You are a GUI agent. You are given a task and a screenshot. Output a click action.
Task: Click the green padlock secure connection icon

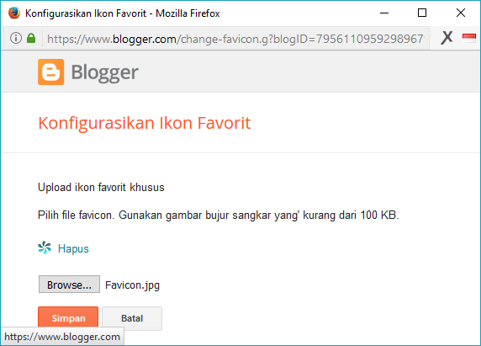(31, 38)
